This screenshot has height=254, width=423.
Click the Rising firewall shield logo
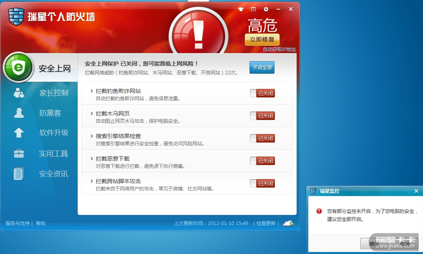tap(17, 16)
